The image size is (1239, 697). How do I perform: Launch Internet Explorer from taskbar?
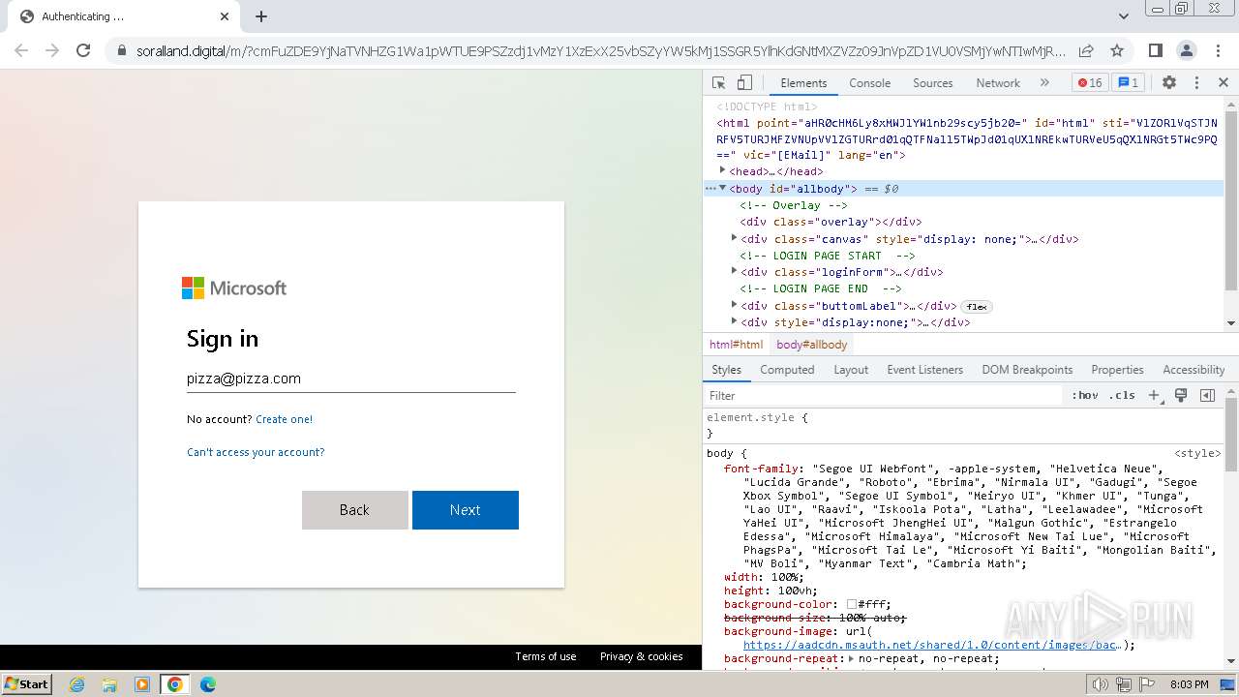coord(76,684)
